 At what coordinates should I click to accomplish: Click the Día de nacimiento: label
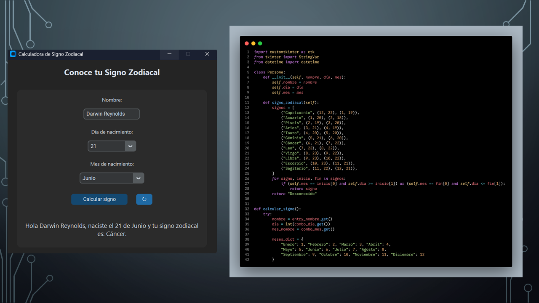click(112, 132)
